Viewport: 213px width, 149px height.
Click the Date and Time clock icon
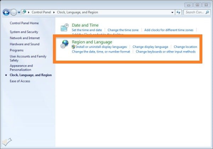pyautogui.click(x=65, y=28)
